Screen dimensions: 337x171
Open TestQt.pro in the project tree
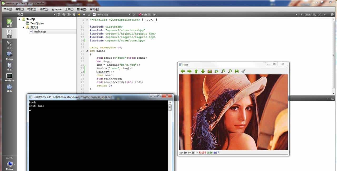tap(37, 23)
